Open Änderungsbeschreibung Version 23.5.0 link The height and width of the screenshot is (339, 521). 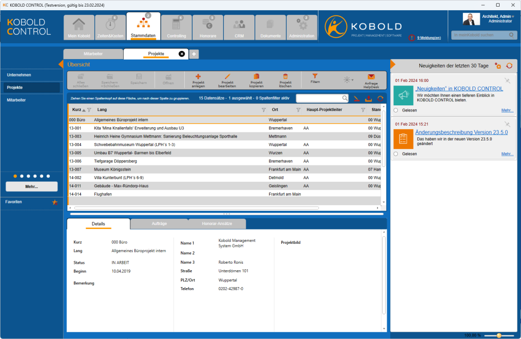461,132
